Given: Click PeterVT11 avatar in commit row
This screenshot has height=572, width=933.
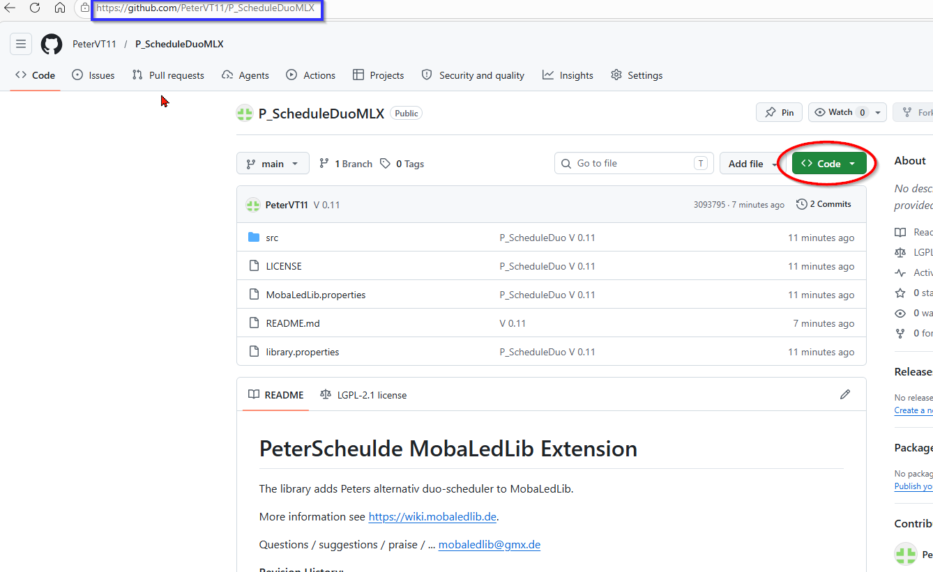Looking at the screenshot, I should (252, 205).
